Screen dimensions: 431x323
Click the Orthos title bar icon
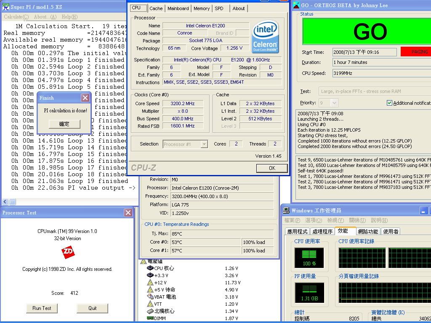click(296, 5)
